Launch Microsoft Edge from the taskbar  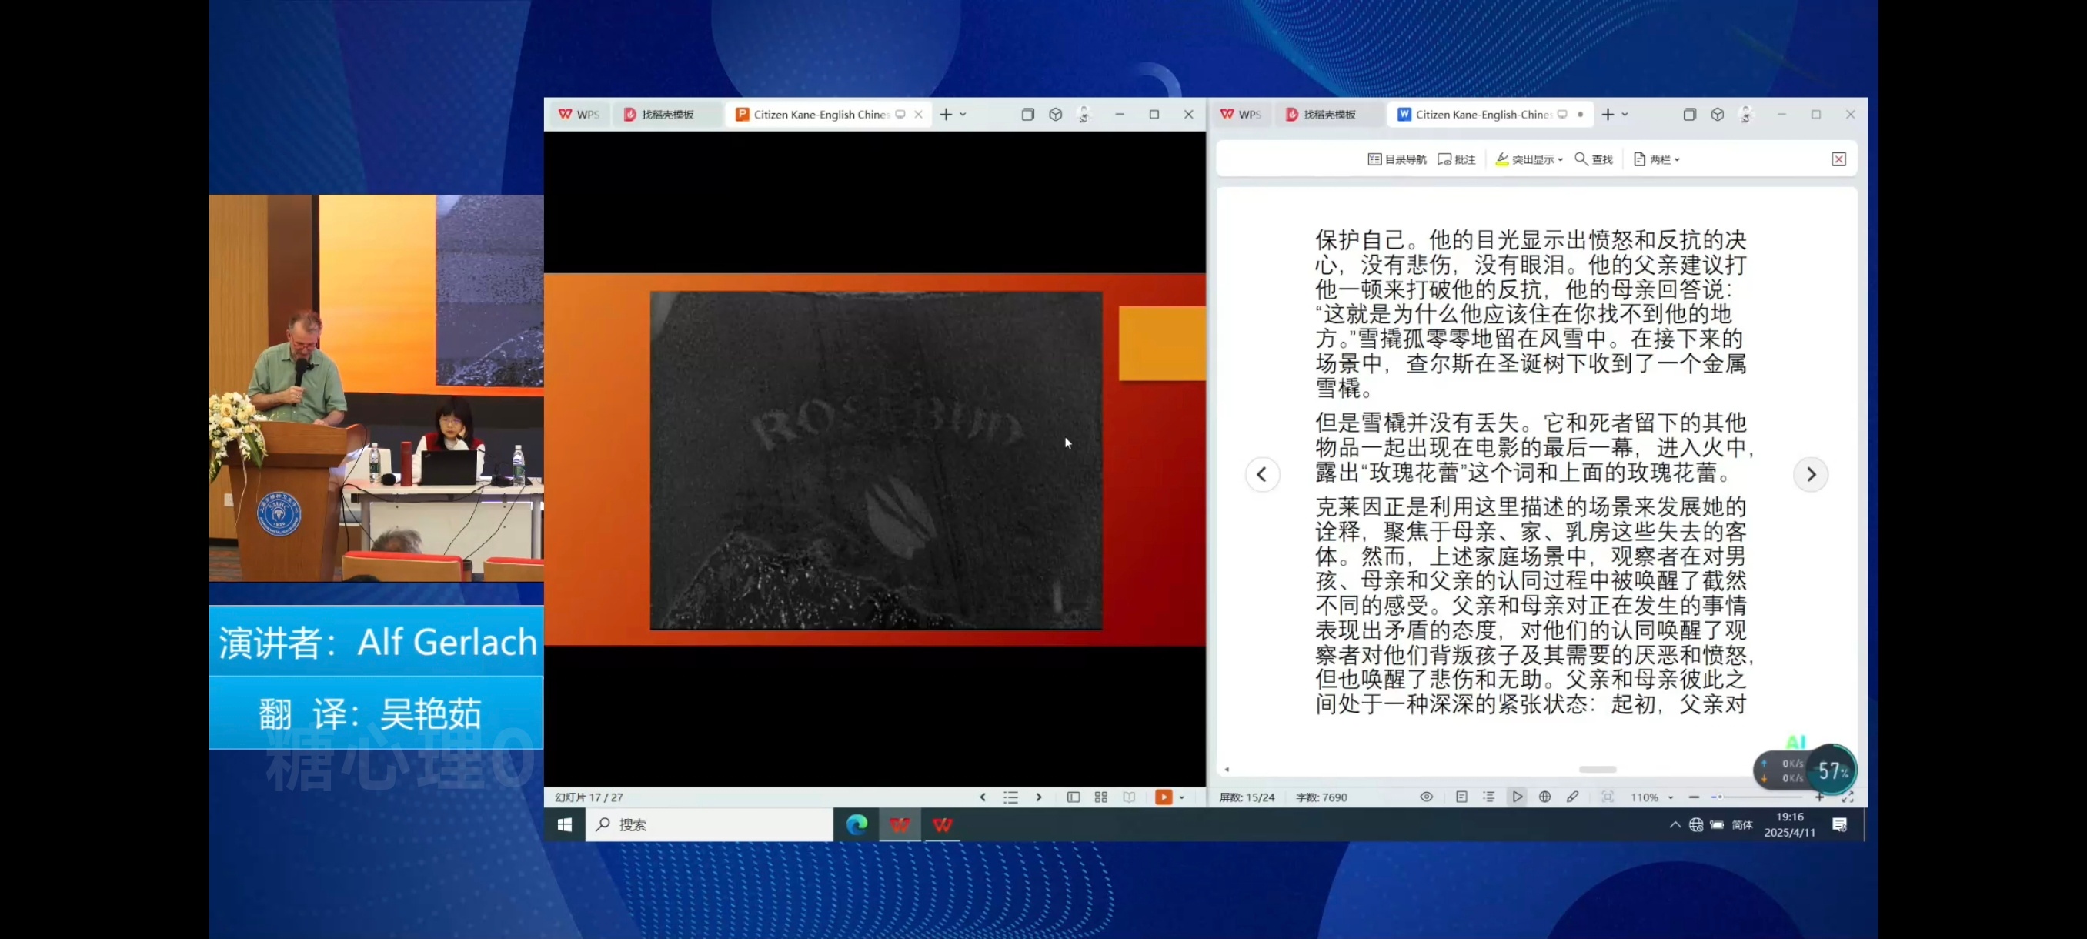click(857, 824)
